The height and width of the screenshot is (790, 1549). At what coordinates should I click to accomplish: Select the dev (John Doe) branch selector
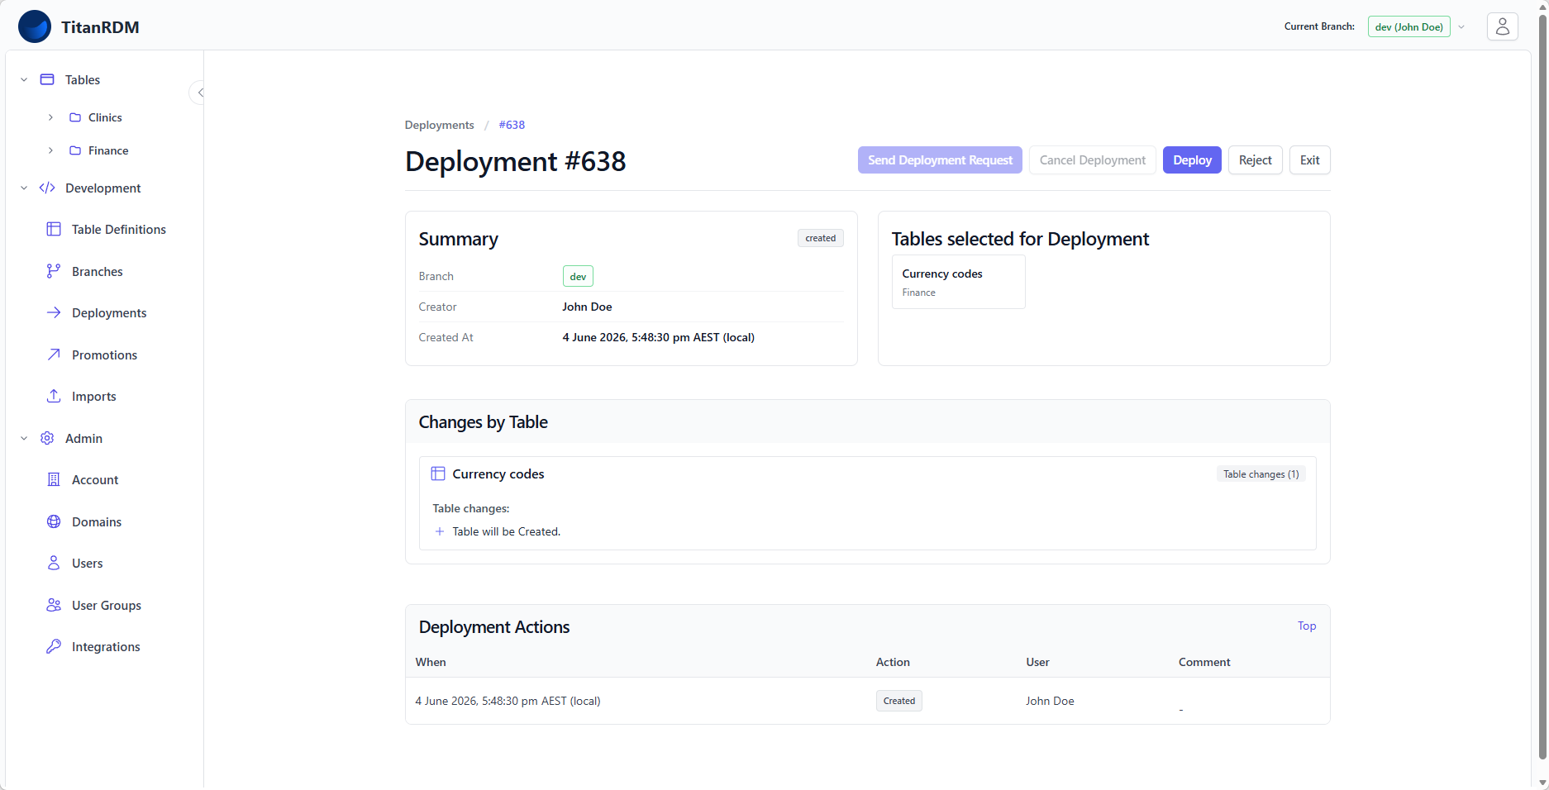pyautogui.click(x=1408, y=26)
